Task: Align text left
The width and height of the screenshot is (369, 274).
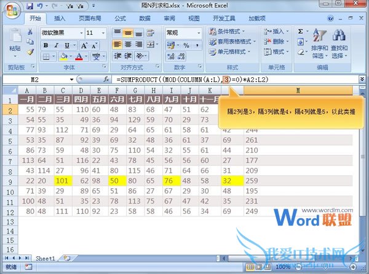Action: (117, 44)
